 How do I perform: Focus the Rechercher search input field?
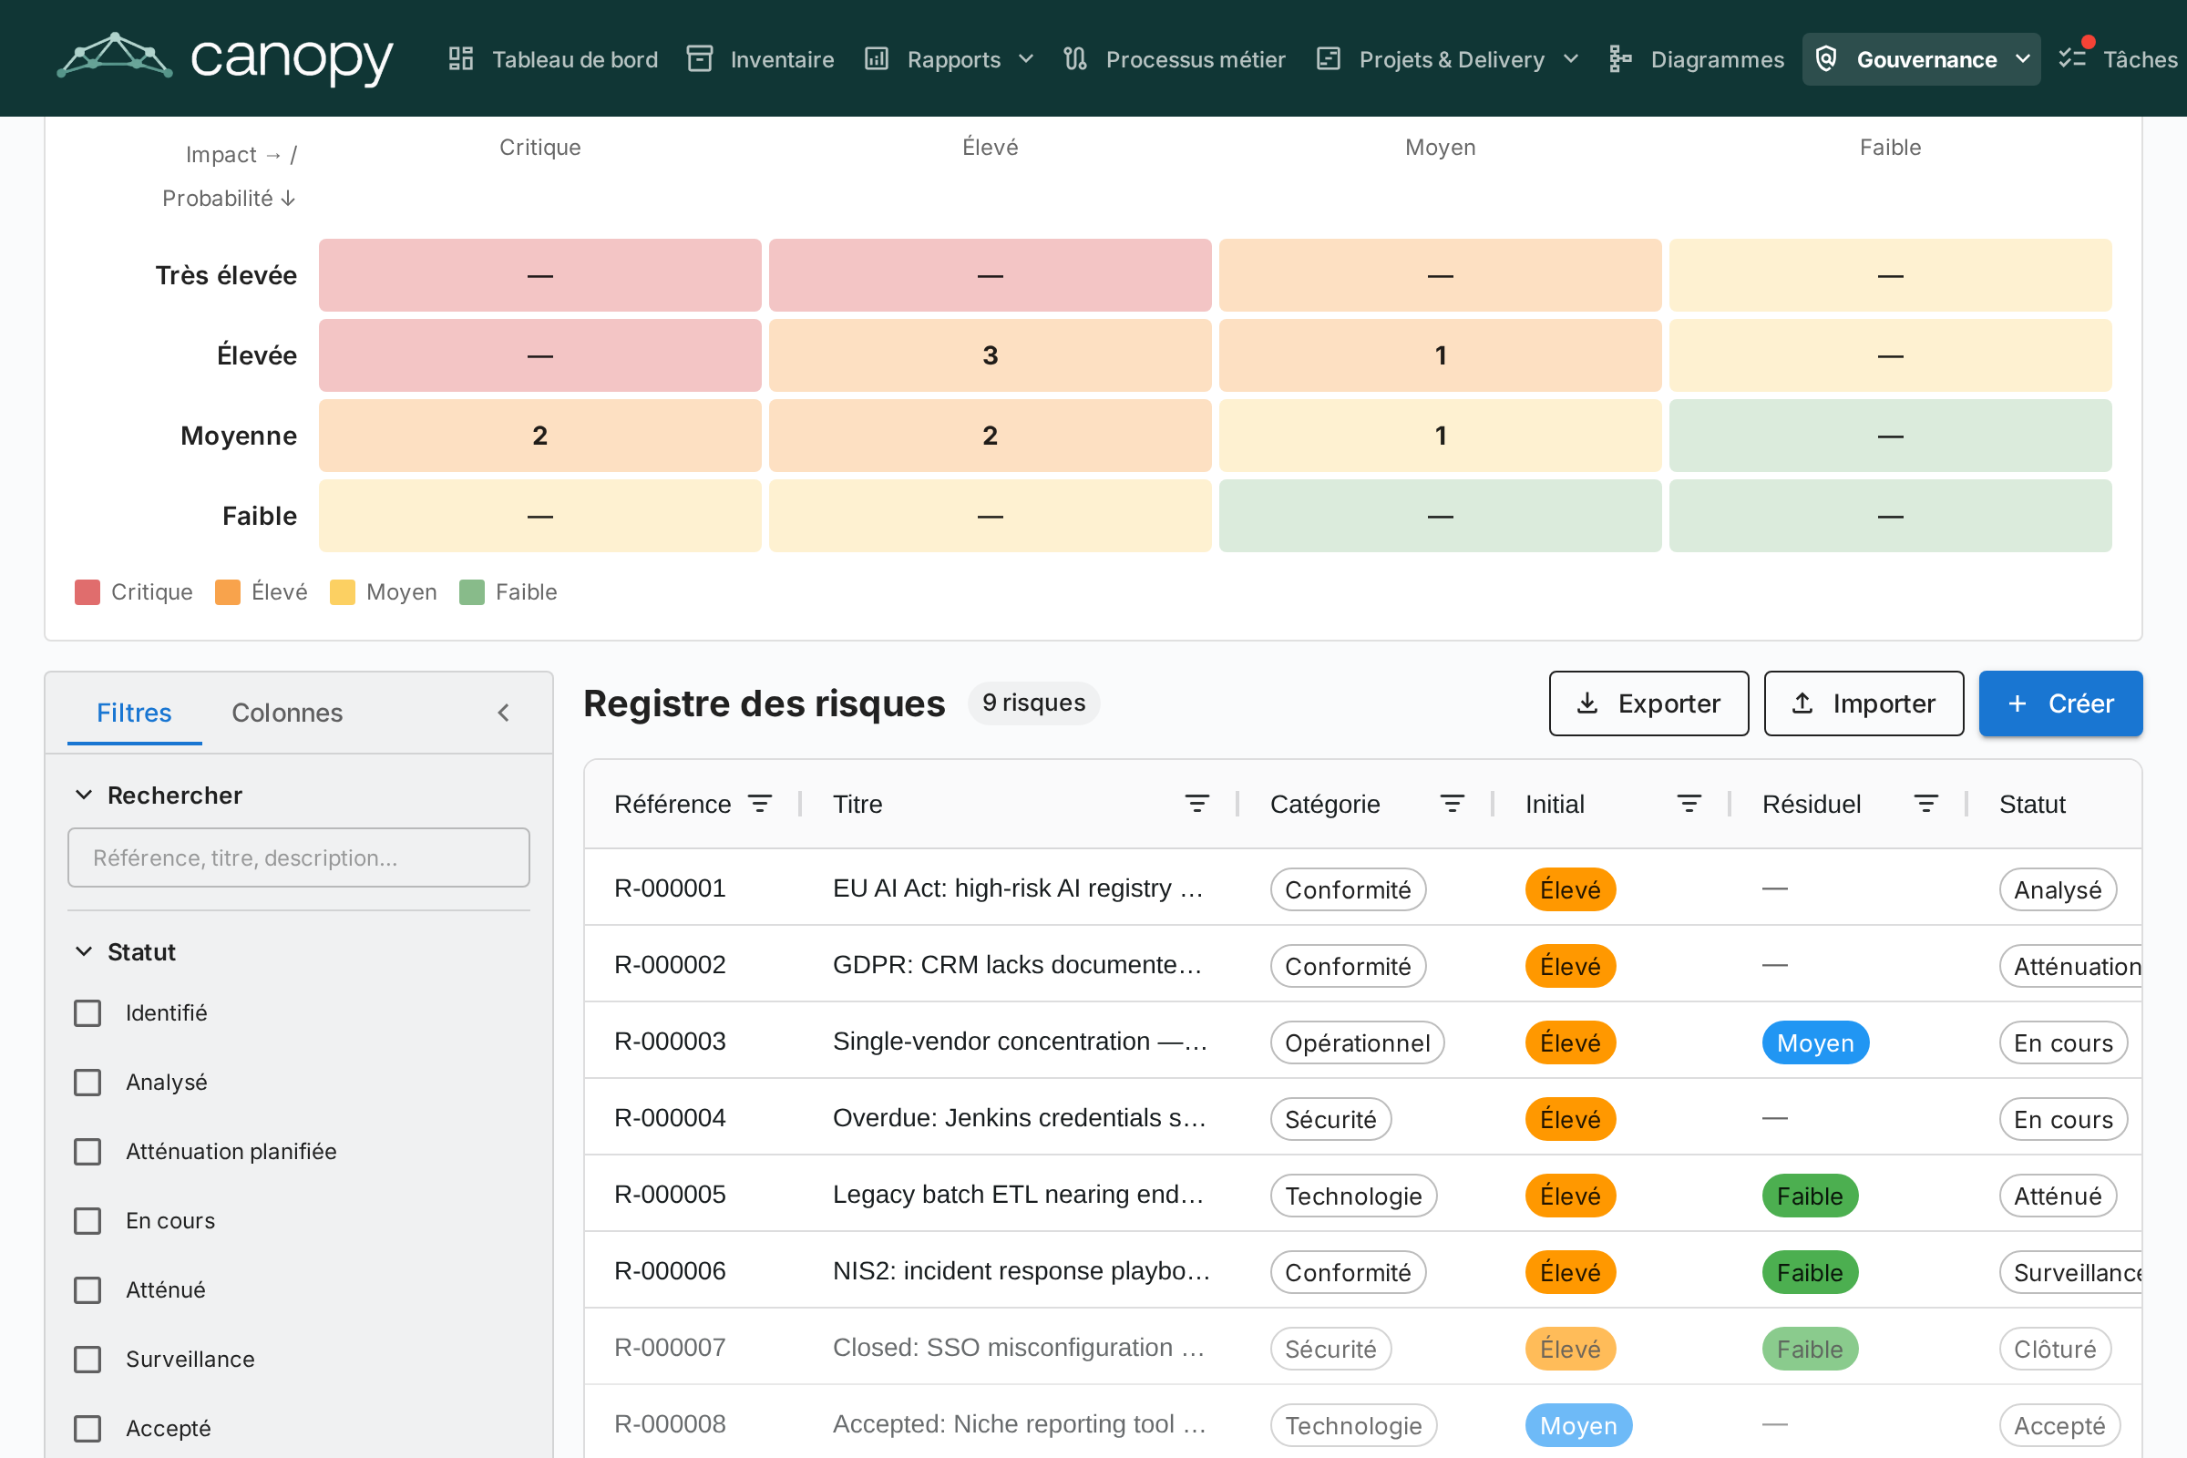[299, 857]
